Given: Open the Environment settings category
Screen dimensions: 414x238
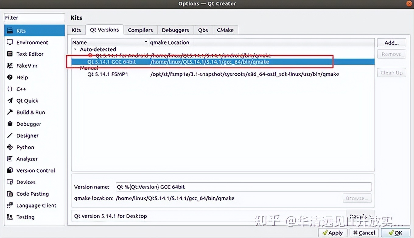Looking at the screenshot, I should (32, 42).
